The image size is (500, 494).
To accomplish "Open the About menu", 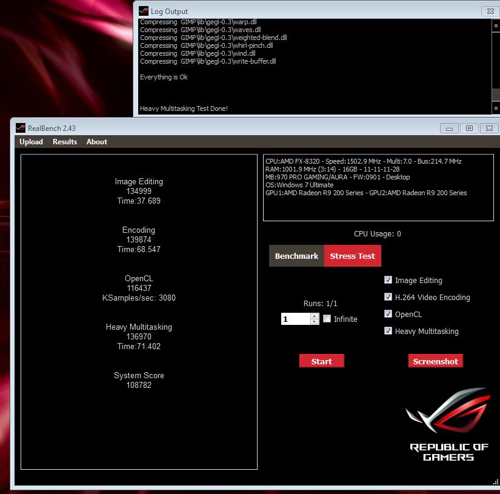I will (x=96, y=142).
